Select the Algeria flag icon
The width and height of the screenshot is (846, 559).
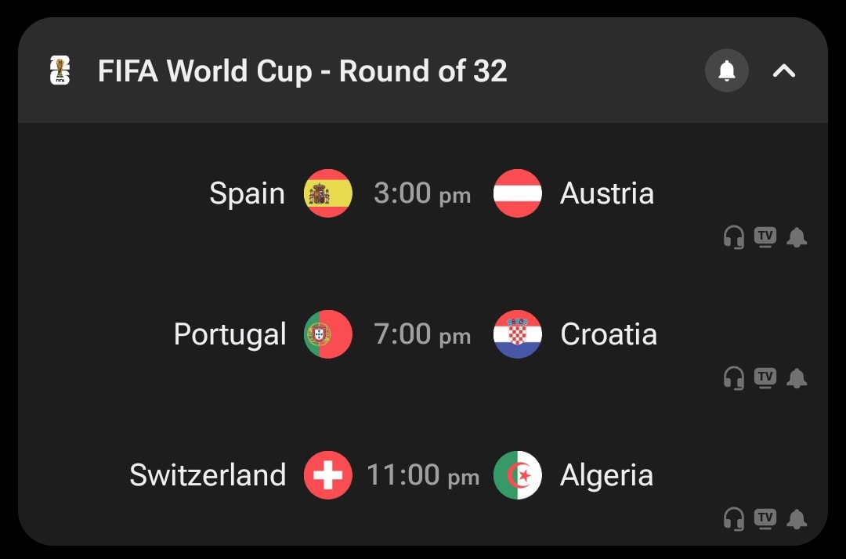[x=518, y=475]
